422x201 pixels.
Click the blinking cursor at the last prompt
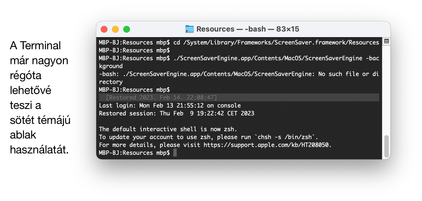tap(175, 153)
